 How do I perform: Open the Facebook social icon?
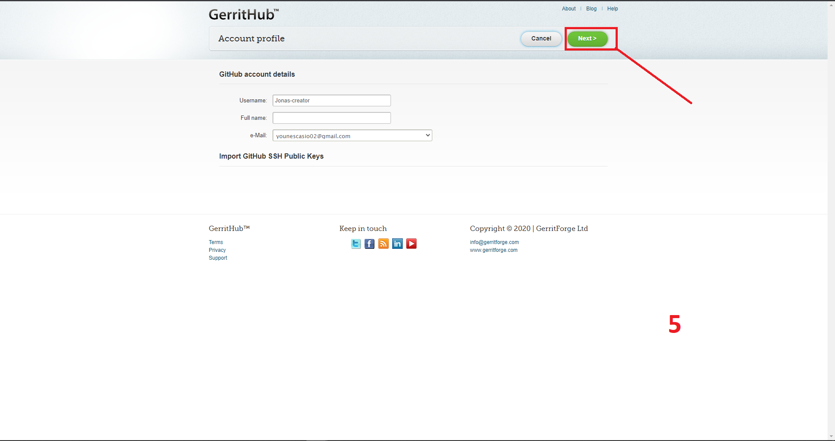pyautogui.click(x=370, y=244)
